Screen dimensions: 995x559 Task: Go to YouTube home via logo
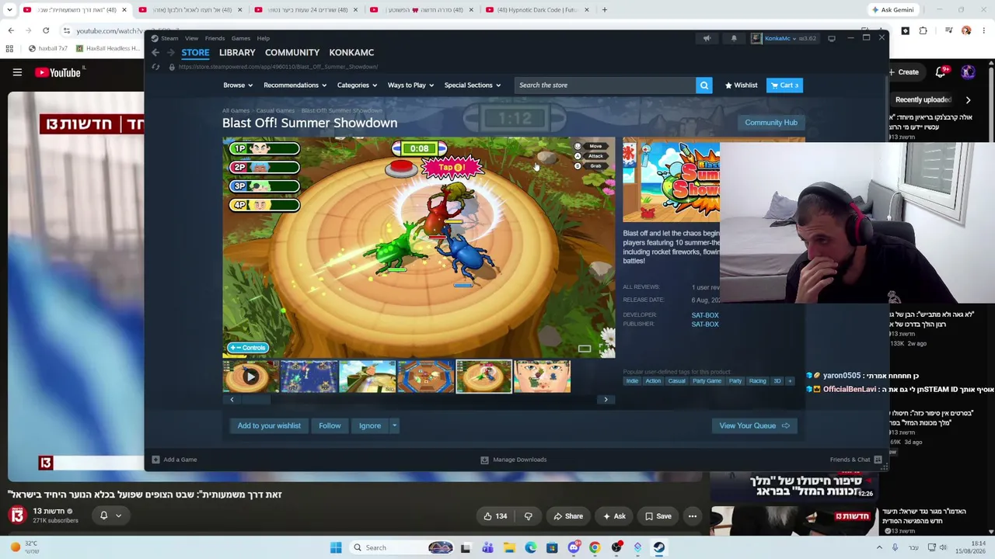(x=59, y=72)
